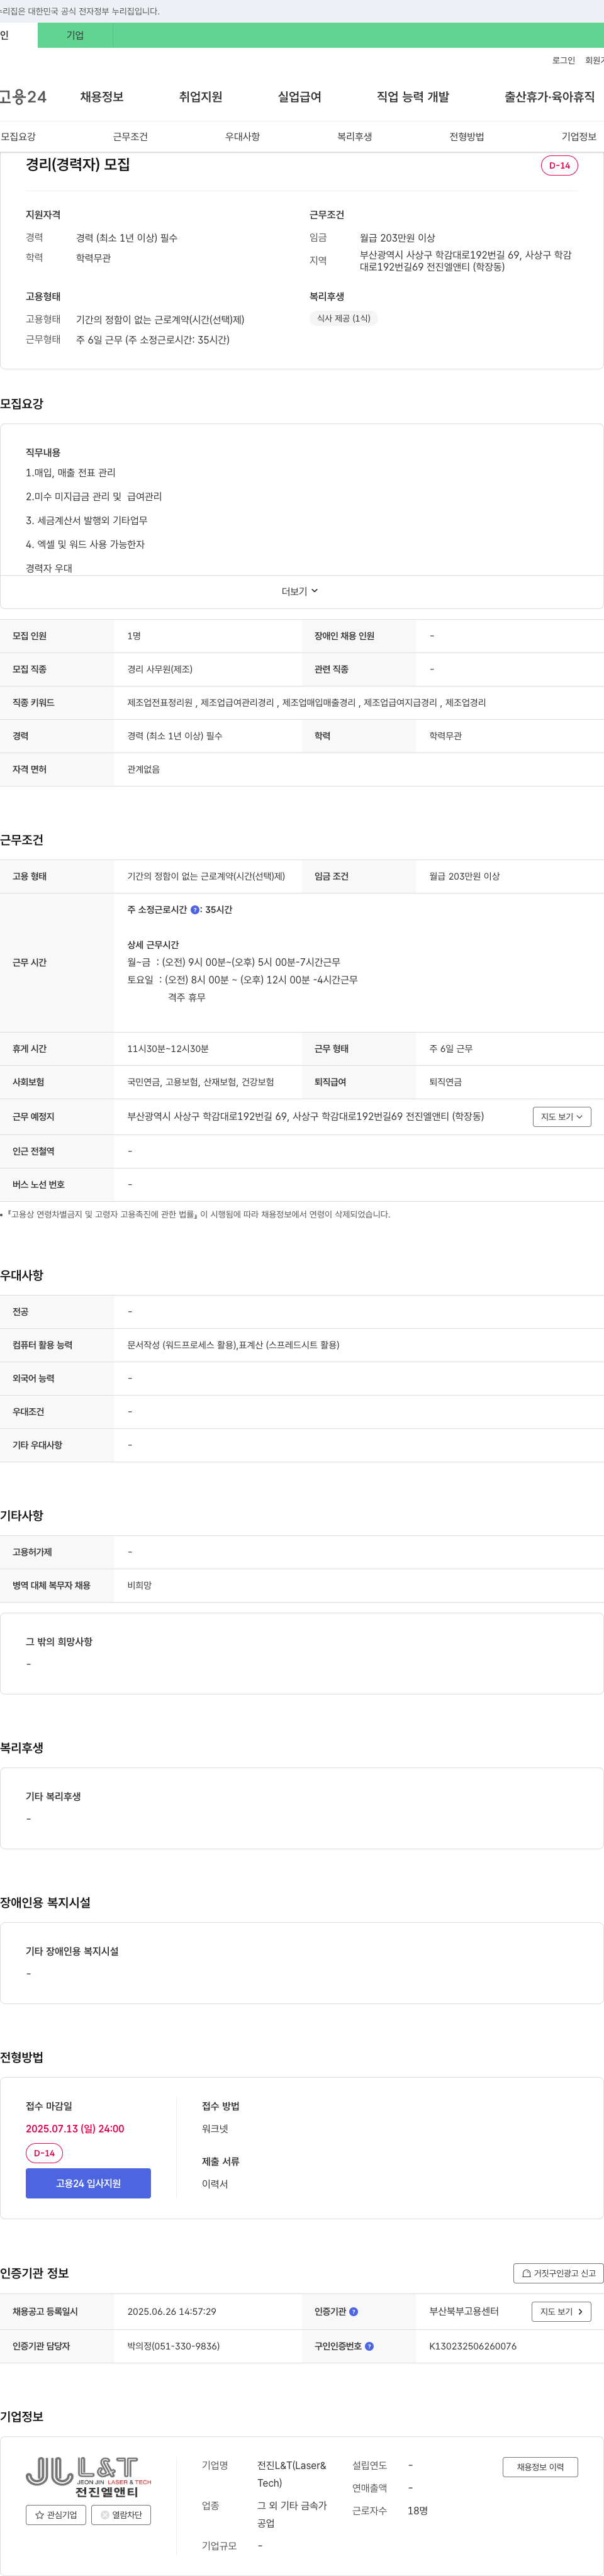Click deadline text 2025.07.13 (일) 24:00
The height and width of the screenshot is (2576, 604).
(75, 2129)
